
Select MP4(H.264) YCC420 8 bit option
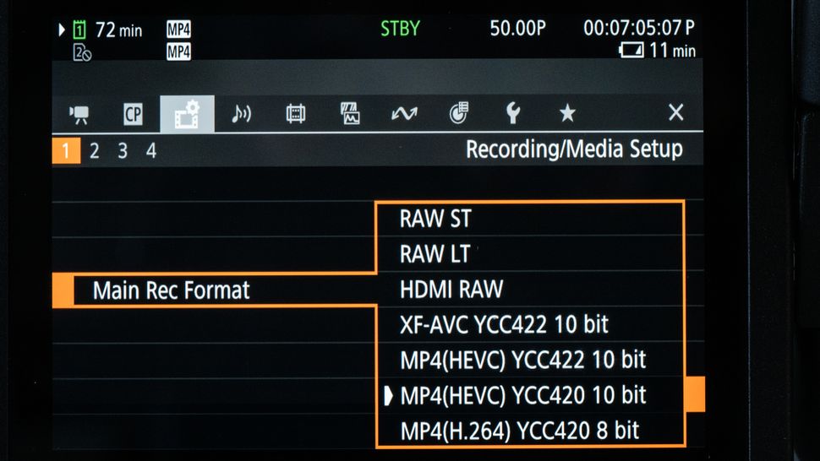pyautogui.click(x=519, y=431)
